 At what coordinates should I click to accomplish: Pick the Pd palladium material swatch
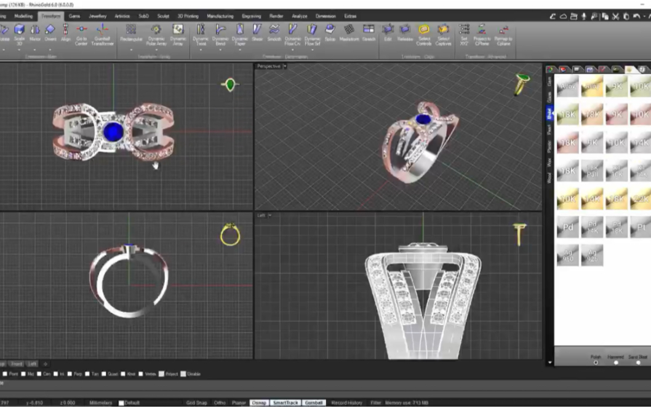[567, 227]
